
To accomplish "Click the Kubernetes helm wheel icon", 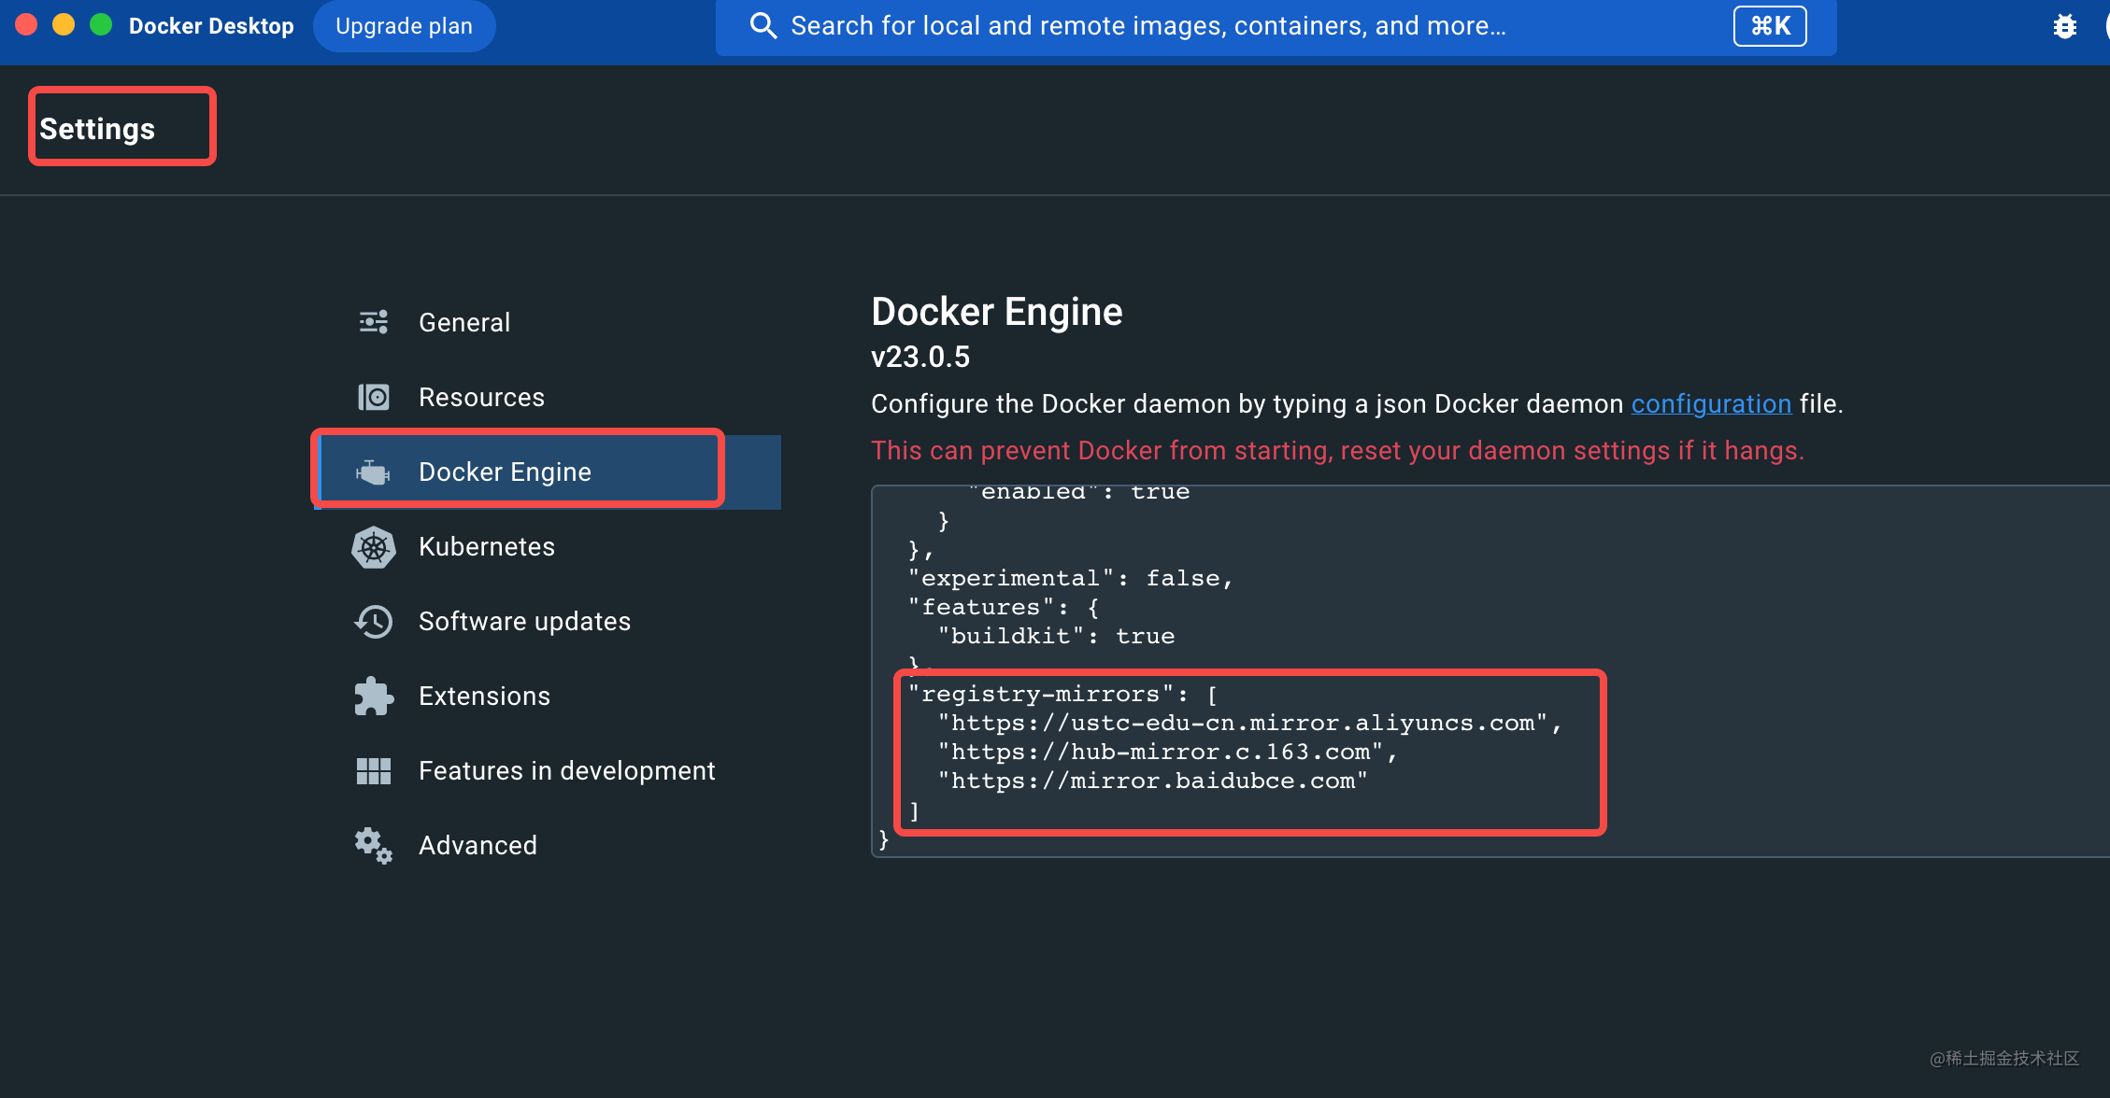I will click(x=374, y=547).
